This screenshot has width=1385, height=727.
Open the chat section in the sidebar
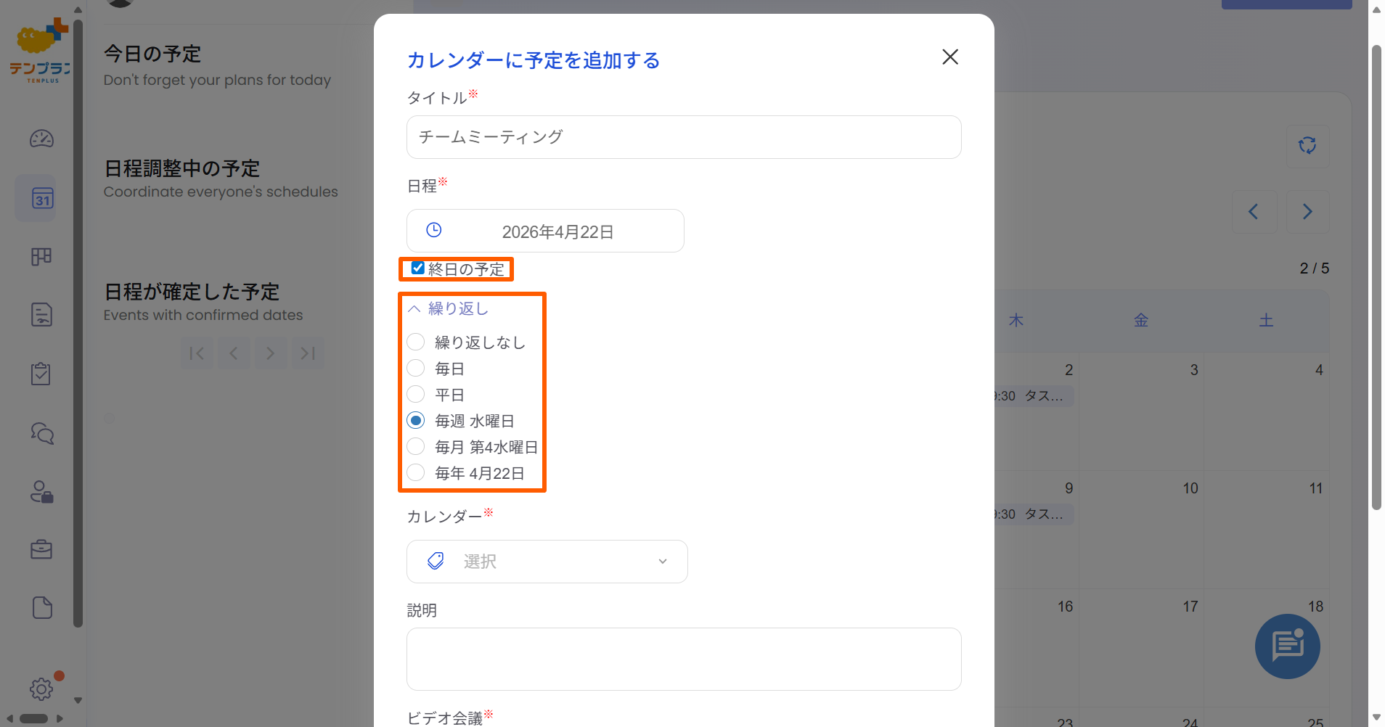(x=41, y=433)
